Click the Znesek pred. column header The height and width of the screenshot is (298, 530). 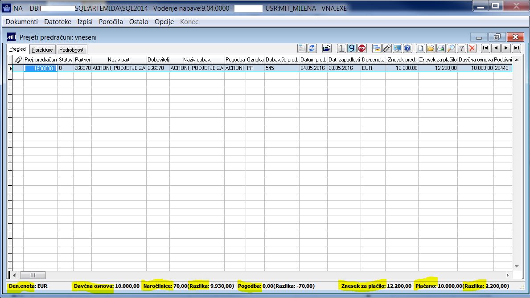tap(402, 59)
